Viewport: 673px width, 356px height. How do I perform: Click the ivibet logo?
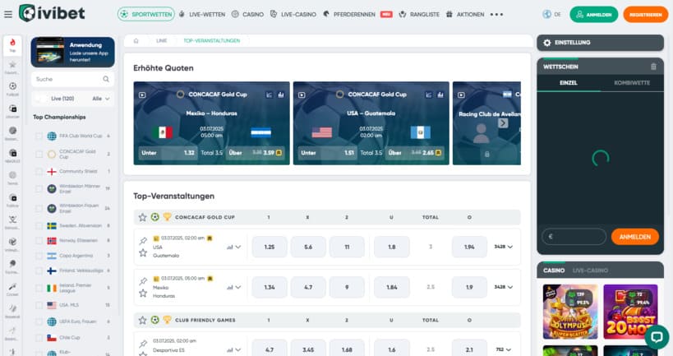pyautogui.click(x=52, y=13)
